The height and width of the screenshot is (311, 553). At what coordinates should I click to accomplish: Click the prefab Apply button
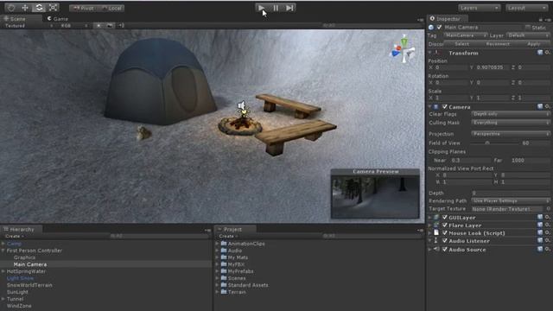point(533,44)
